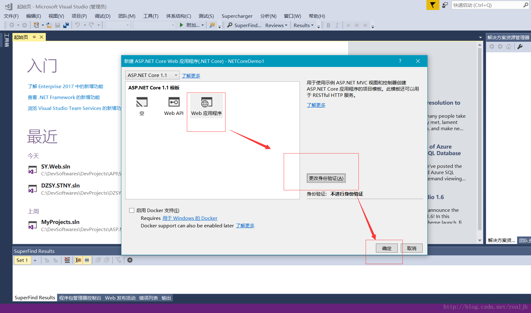Open the Supercharger menu
Image resolution: width=531 pixels, height=313 pixels.
coord(237,16)
